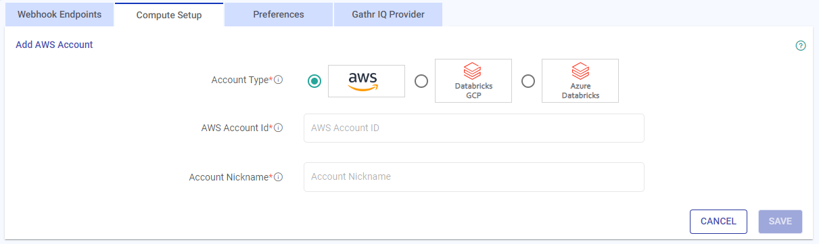Screen dimensions: 819x244
Task: Focus the Account Nickname input field
Action: tap(474, 177)
